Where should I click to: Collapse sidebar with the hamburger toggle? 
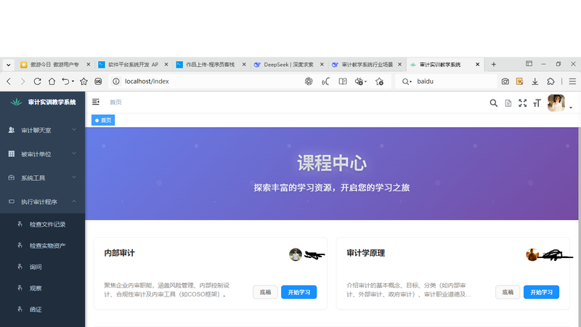[x=96, y=102]
